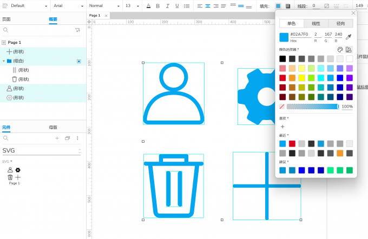
Task: Choose the orange recent color swatch
Action: point(340,153)
